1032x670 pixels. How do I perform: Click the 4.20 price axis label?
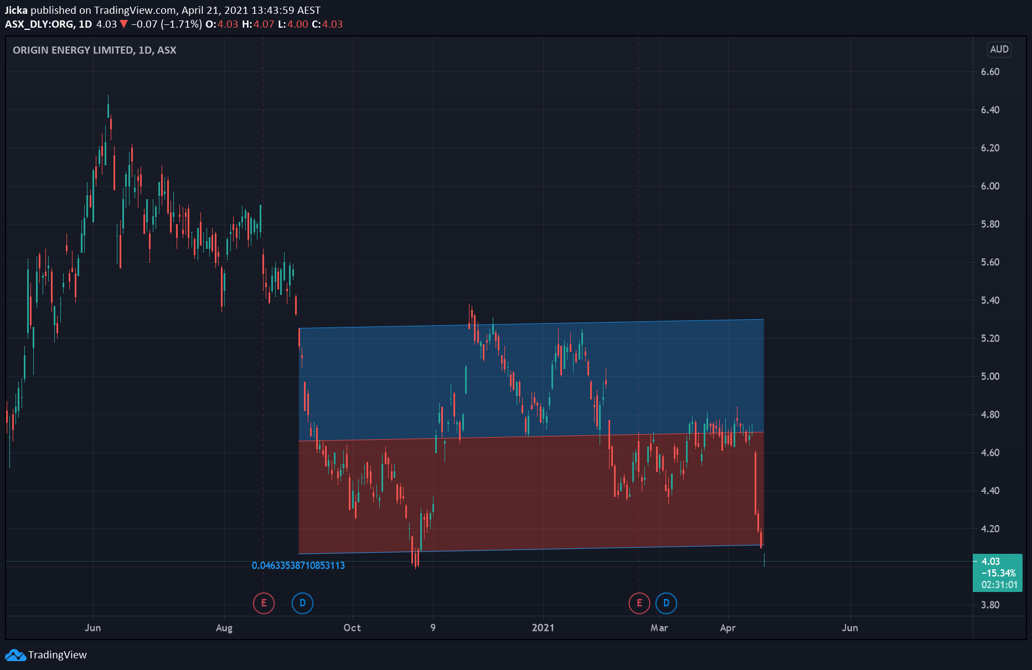(990, 529)
